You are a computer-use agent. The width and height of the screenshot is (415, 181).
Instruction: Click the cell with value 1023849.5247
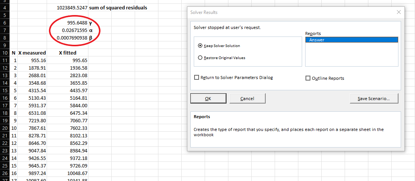(72, 8)
